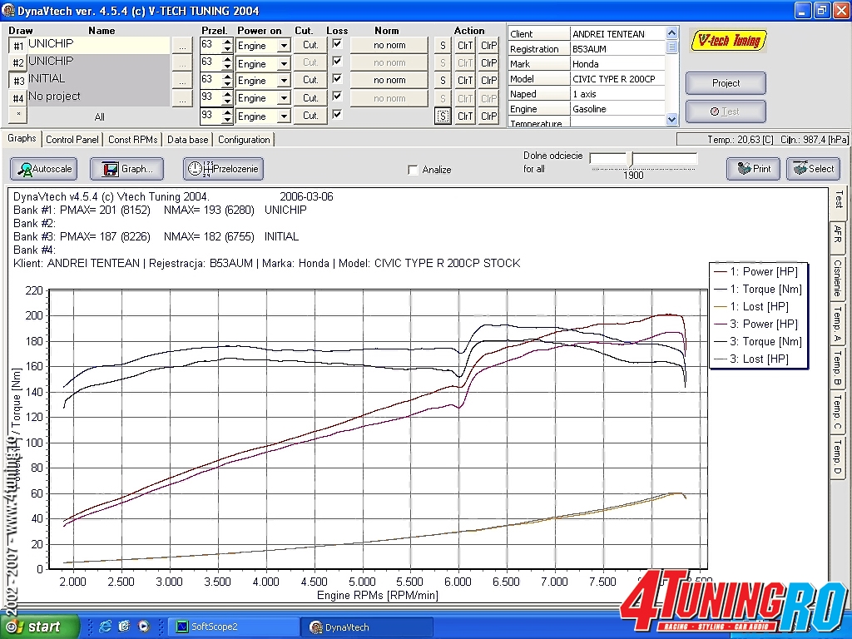Click the ClrT button in row #1
The height and width of the screenshot is (639, 852).
465,46
